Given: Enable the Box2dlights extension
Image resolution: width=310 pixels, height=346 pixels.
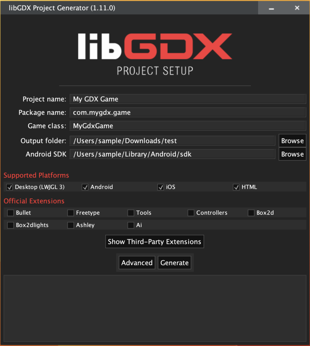Looking at the screenshot, I should click(10, 225).
